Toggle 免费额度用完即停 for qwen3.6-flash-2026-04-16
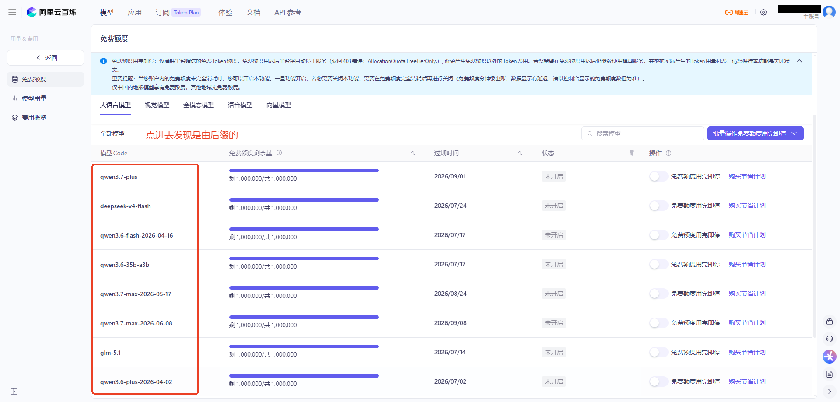The height and width of the screenshot is (402, 840). point(658,235)
